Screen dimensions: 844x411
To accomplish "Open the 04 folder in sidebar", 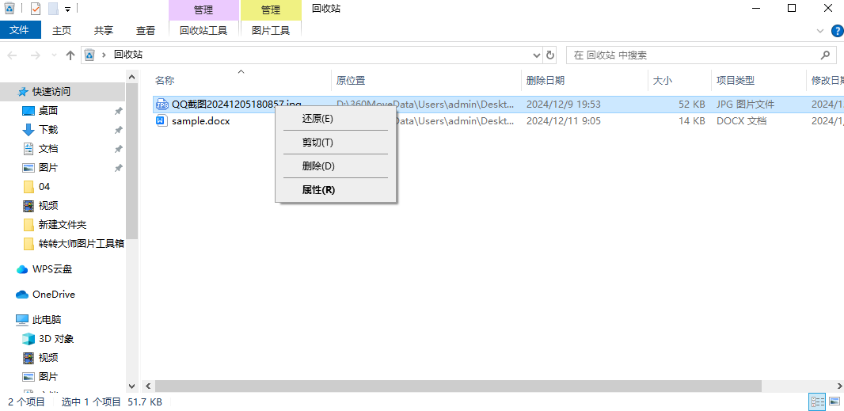I will (44, 186).
